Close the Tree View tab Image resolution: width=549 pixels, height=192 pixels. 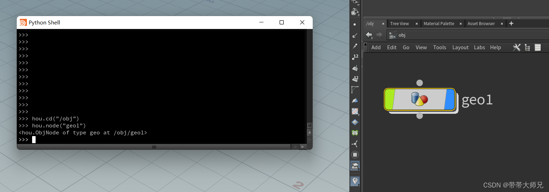tap(417, 24)
